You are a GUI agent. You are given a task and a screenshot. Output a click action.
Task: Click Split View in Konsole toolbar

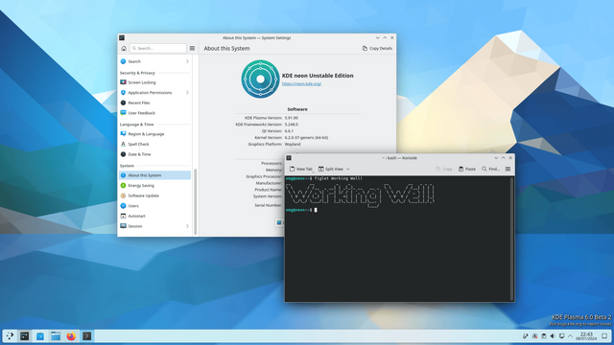pos(331,169)
